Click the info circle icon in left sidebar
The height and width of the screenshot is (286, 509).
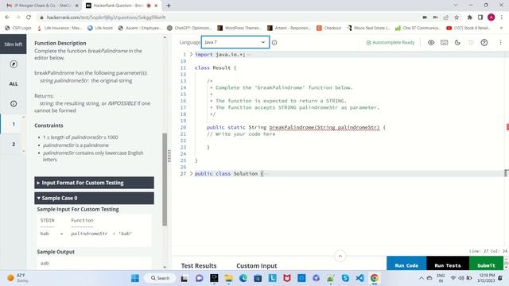click(14, 104)
